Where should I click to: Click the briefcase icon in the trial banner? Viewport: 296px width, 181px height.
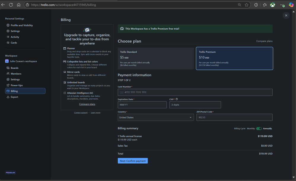122,29
